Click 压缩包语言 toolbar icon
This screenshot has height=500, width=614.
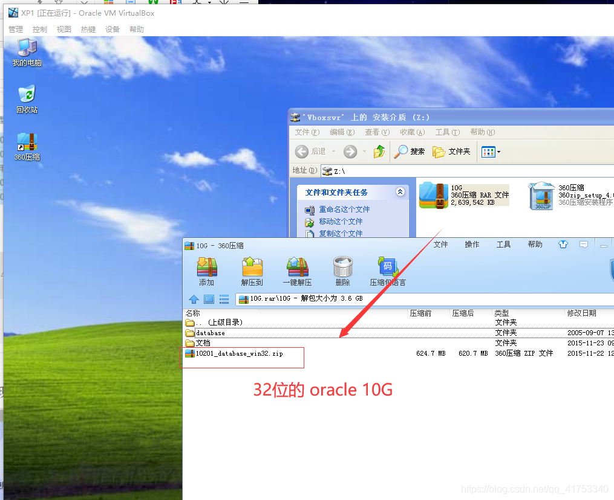(388, 271)
